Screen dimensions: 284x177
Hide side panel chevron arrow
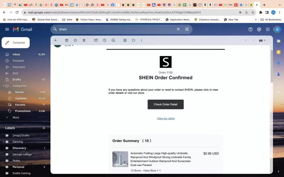click(x=278, y=171)
